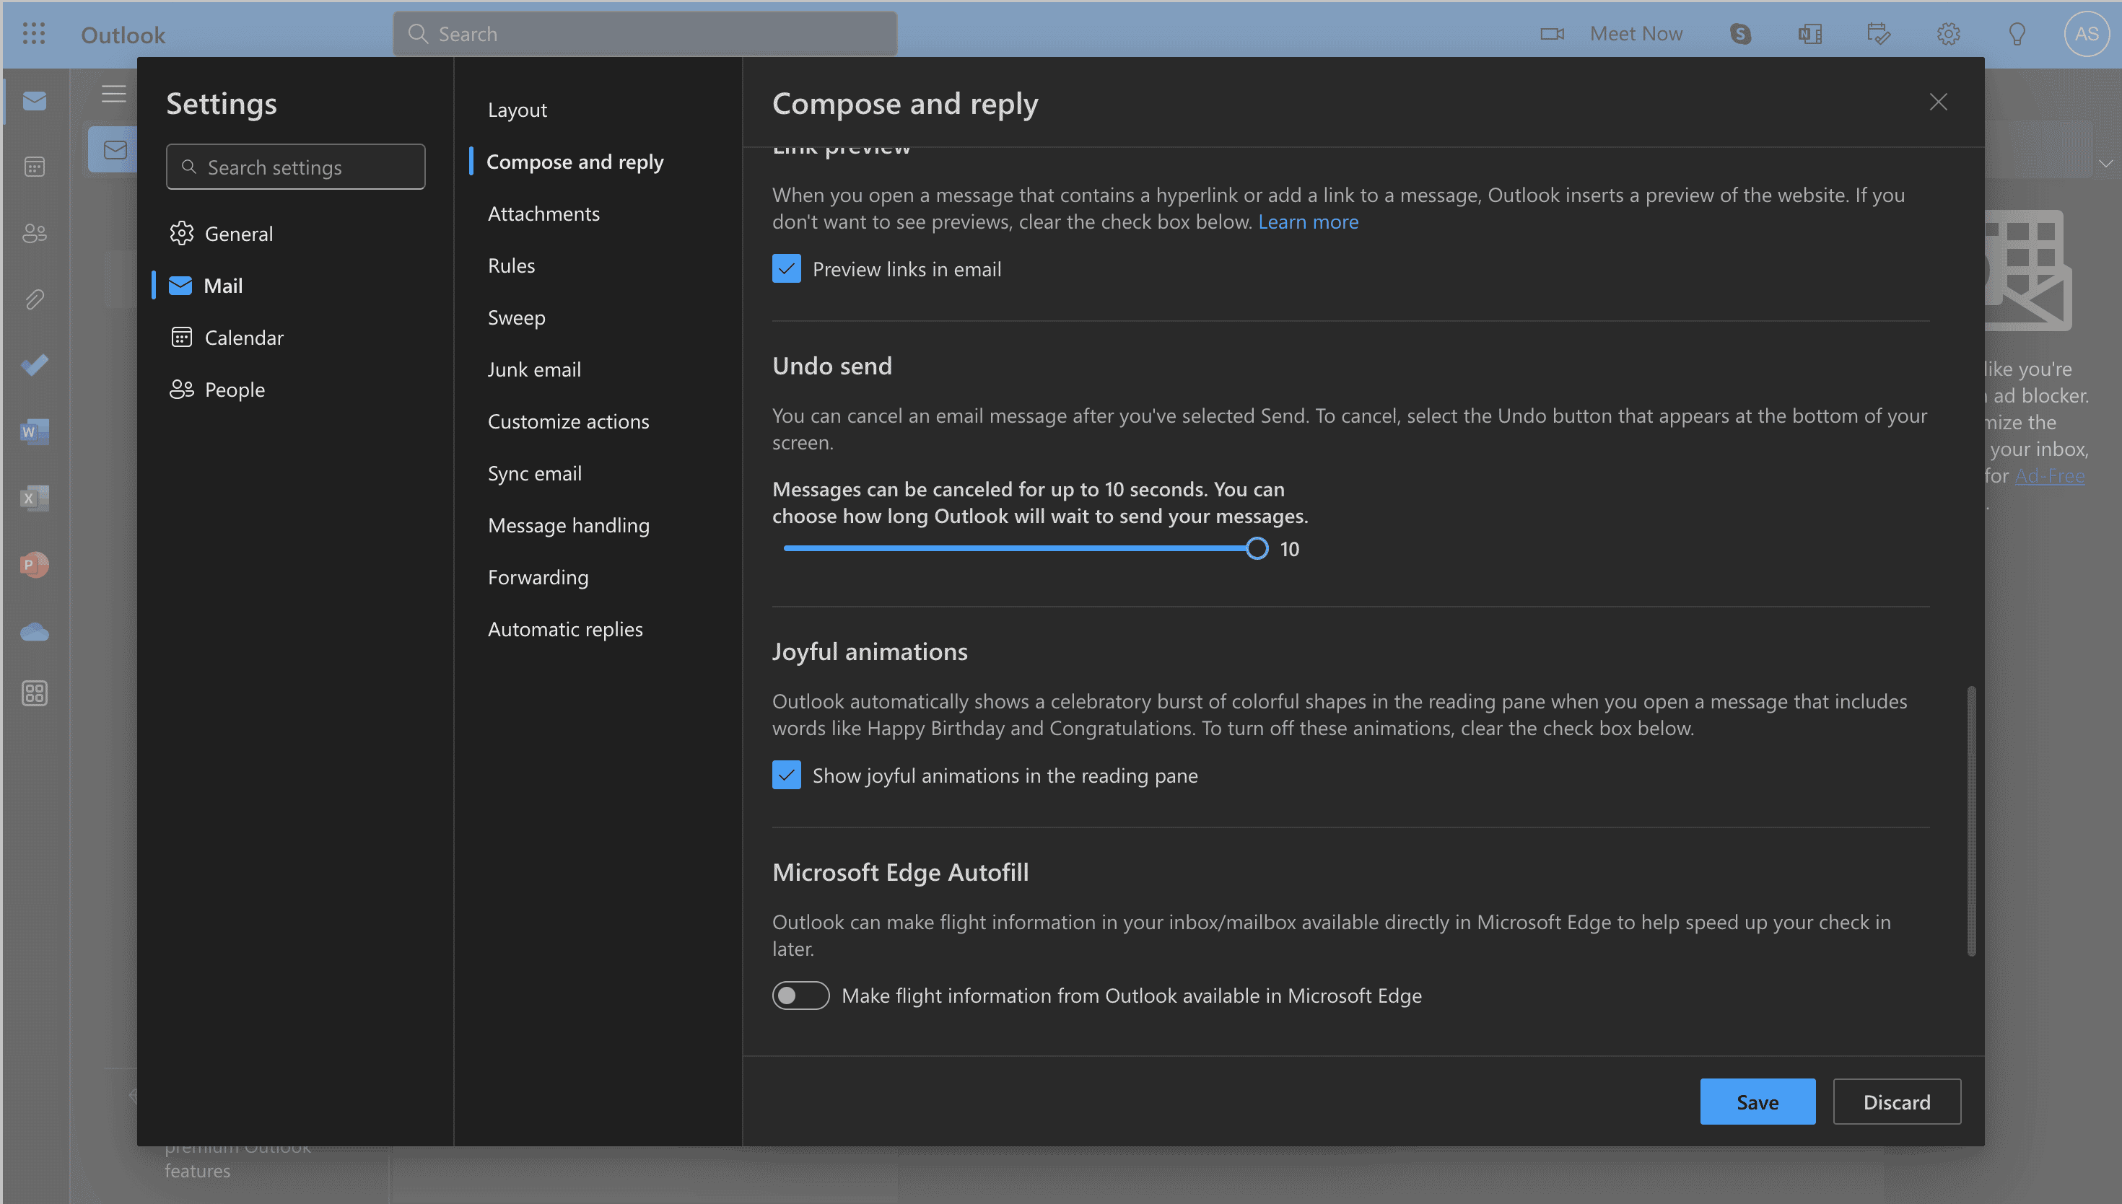This screenshot has width=2122, height=1204.
Task: Save the Compose and reply settings
Action: (x=1758, y=1101)
